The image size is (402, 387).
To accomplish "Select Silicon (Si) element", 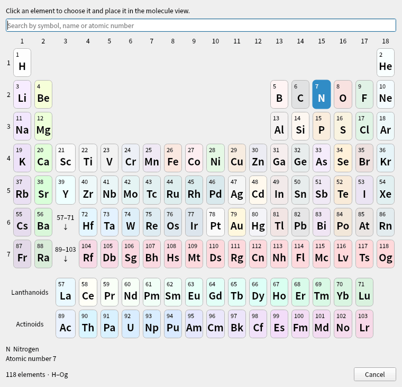I will coord(300,126).
